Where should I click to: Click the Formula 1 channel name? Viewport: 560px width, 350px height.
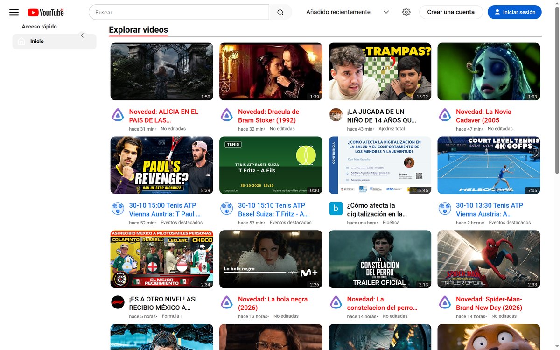(x=172, y=316)
